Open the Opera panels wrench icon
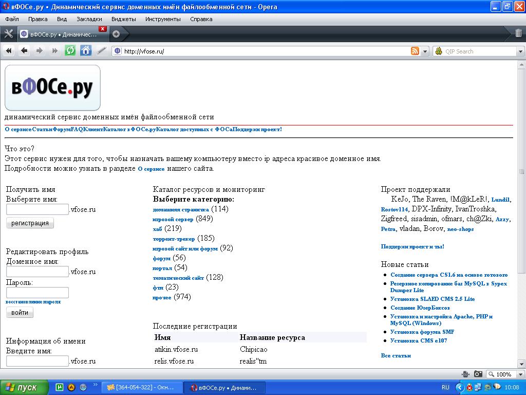The width and height of the screenshot is (526, 395). click(8, 34)
